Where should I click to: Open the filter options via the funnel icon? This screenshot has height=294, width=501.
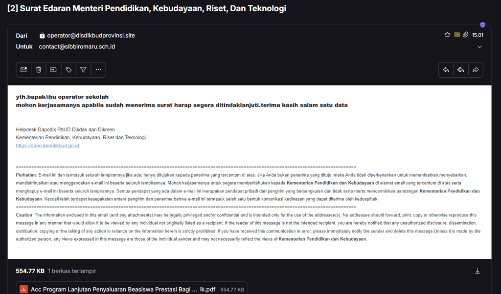[x=83, y=69]
